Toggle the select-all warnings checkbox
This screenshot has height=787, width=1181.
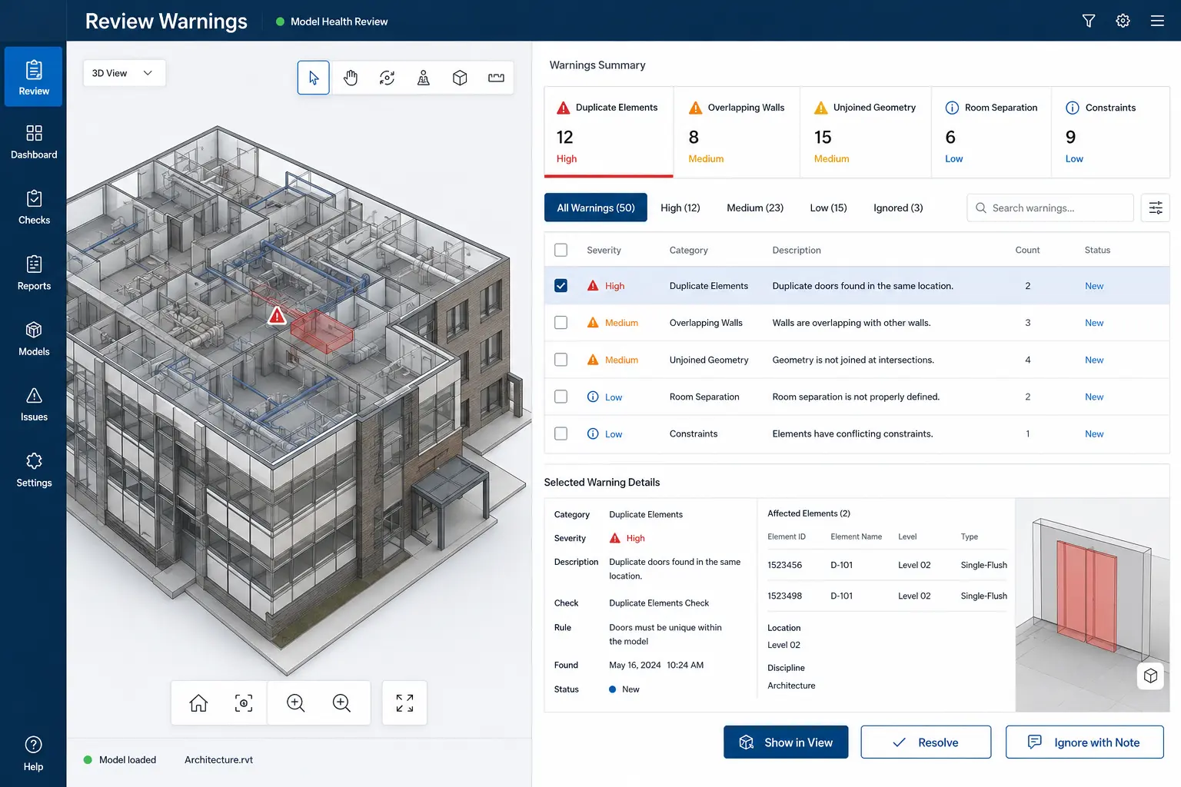point(561,250)
